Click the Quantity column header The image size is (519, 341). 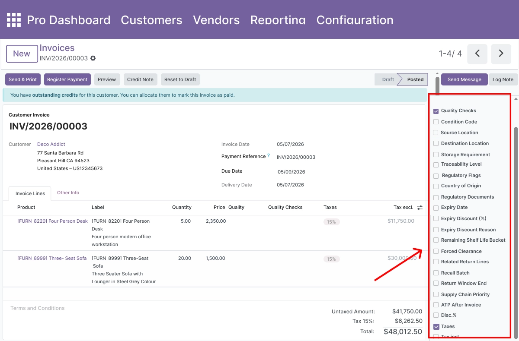click(x=182, y=207)
